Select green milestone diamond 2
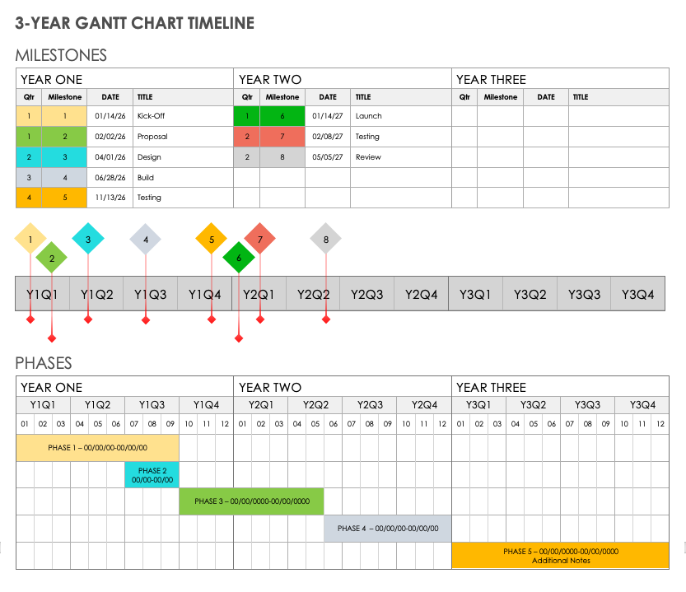 click(x=53, y=258)
